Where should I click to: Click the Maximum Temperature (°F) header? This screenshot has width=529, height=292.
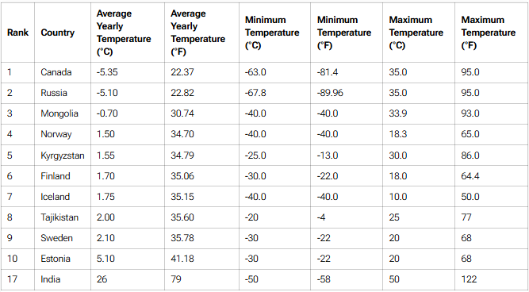pos(489,33)
